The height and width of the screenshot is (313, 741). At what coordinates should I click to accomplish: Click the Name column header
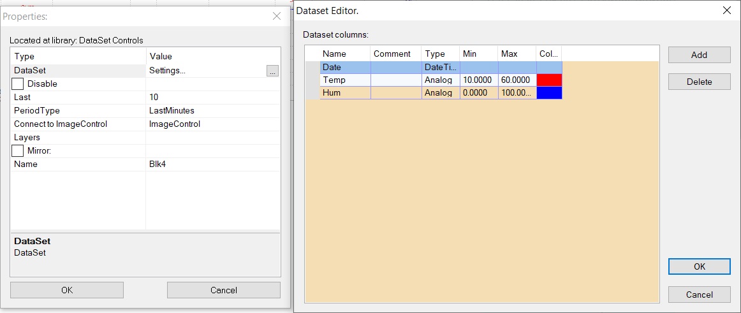pos(345,54)
